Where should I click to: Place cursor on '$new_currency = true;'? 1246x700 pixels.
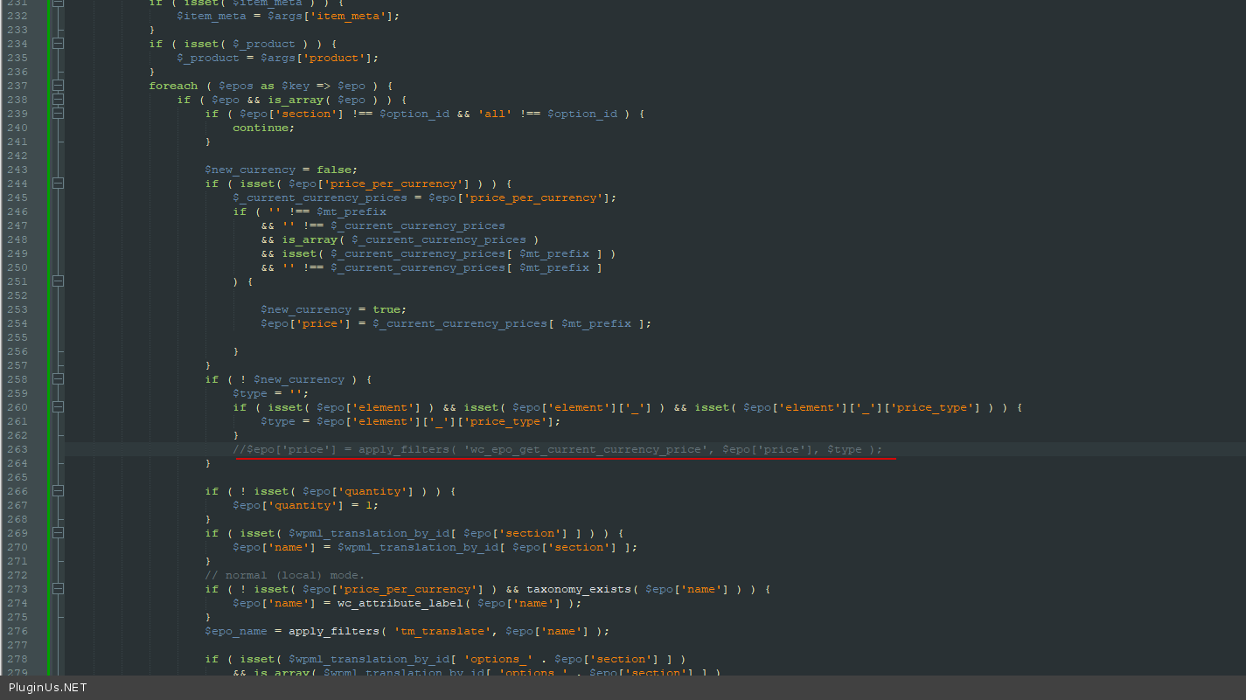coord(333,309)
